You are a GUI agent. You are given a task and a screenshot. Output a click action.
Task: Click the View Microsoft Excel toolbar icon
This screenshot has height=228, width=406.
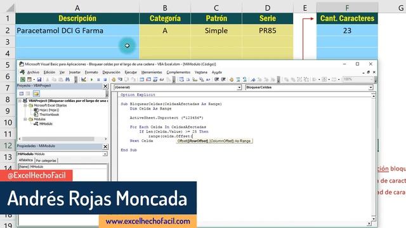coord(23,79)
